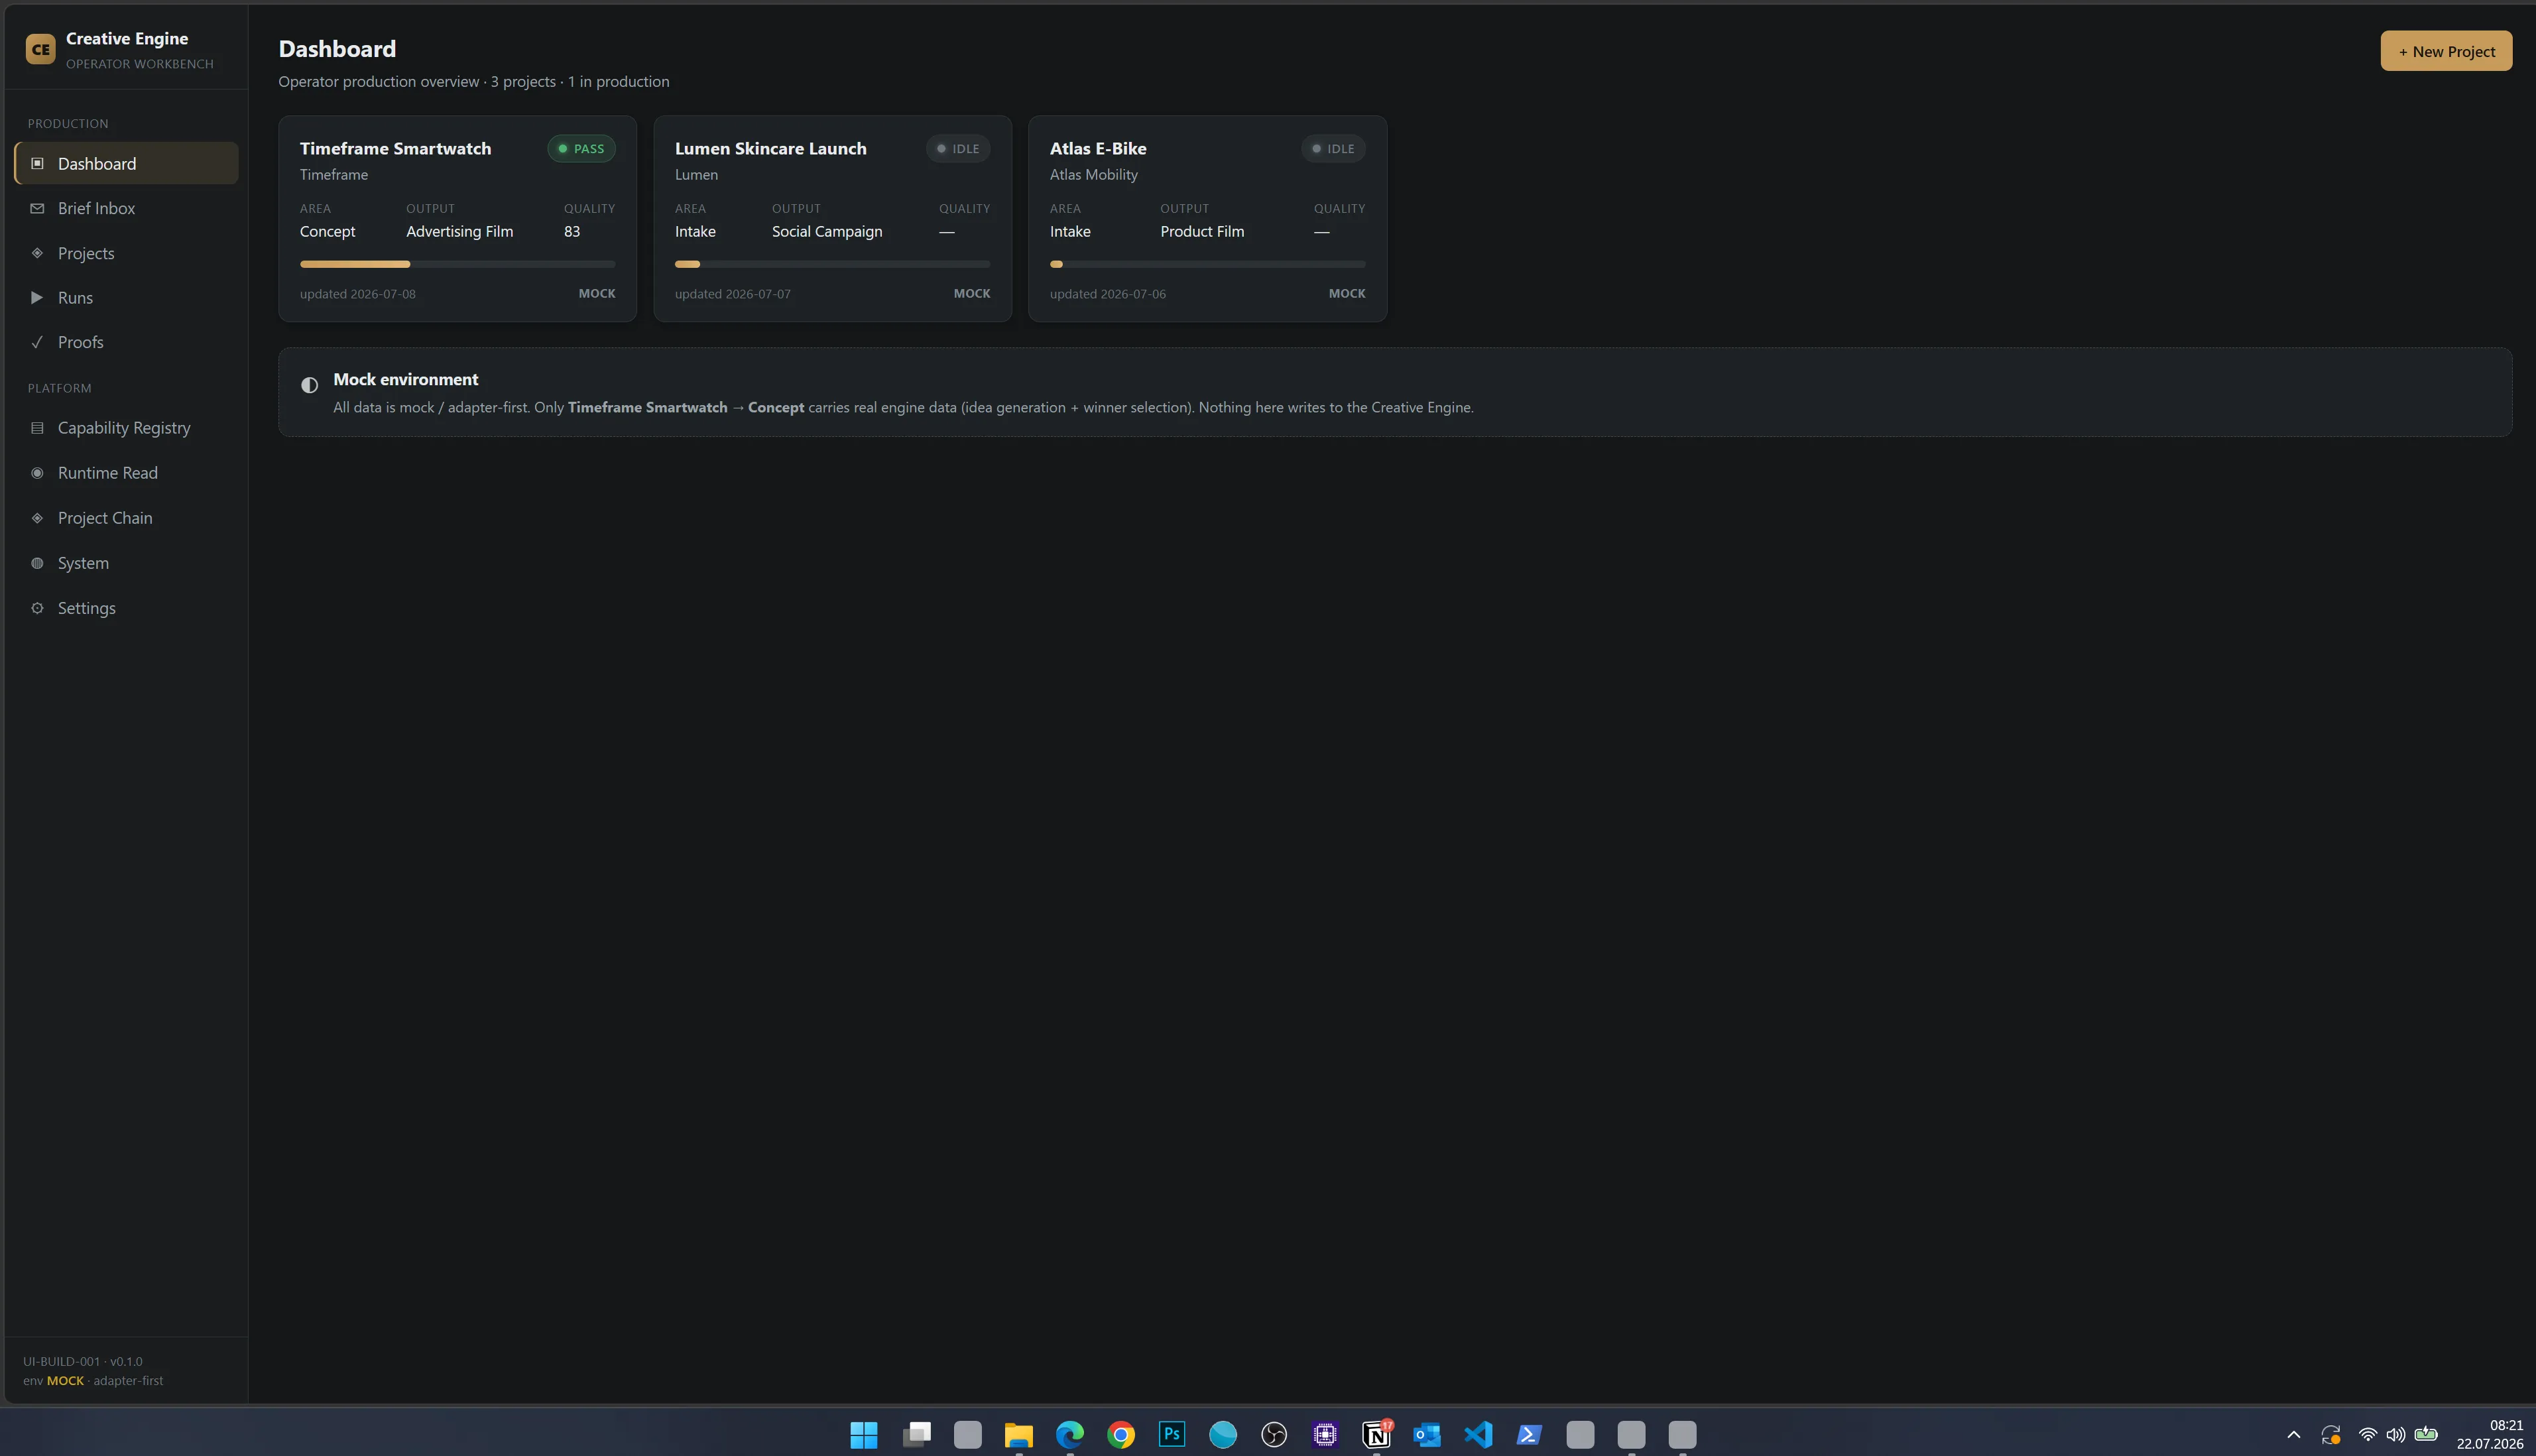
Task: Open Settings in the sidebar
Action: pyautogui.click(x=126, y=608)
